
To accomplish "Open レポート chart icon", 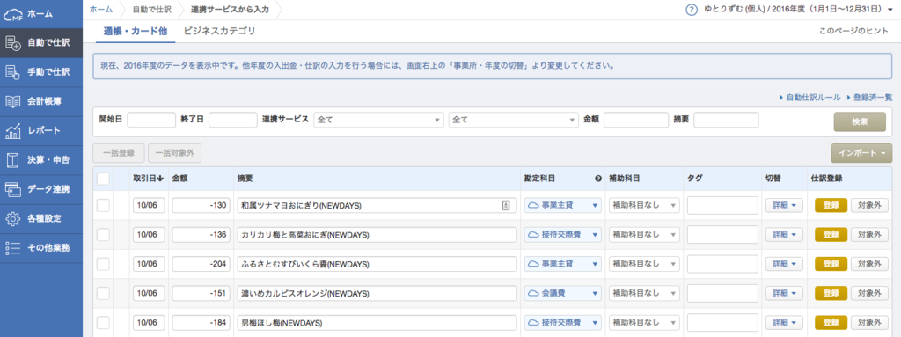I will pos(12,130).
